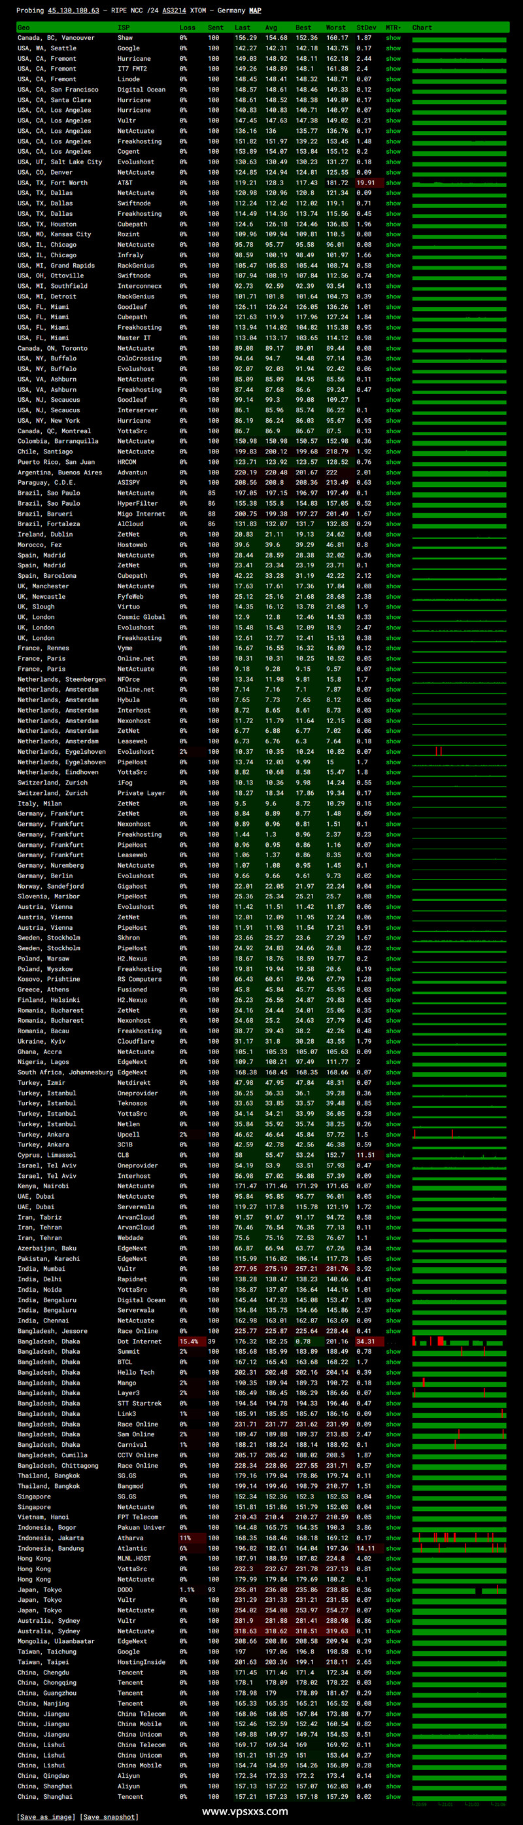Select the 'Puerto Rico, San Juan' geo cell

(56, 462)
